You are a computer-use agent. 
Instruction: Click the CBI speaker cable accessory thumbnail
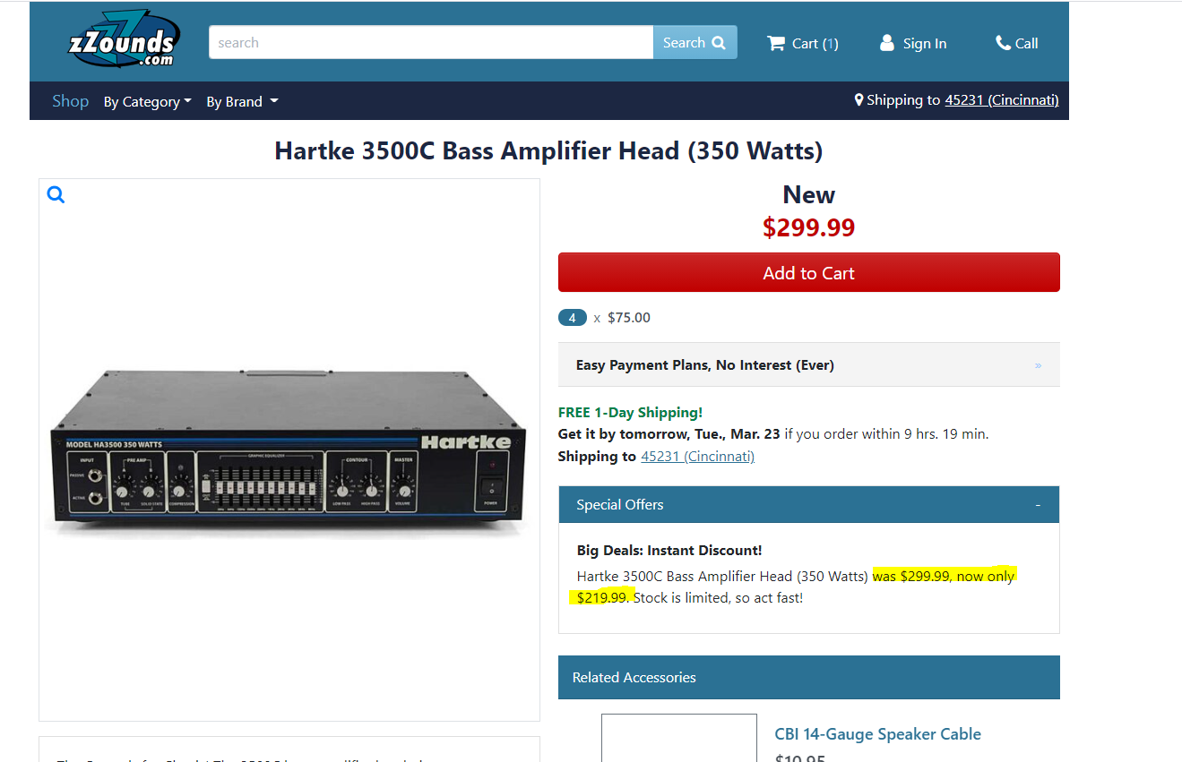coord(679,737)
